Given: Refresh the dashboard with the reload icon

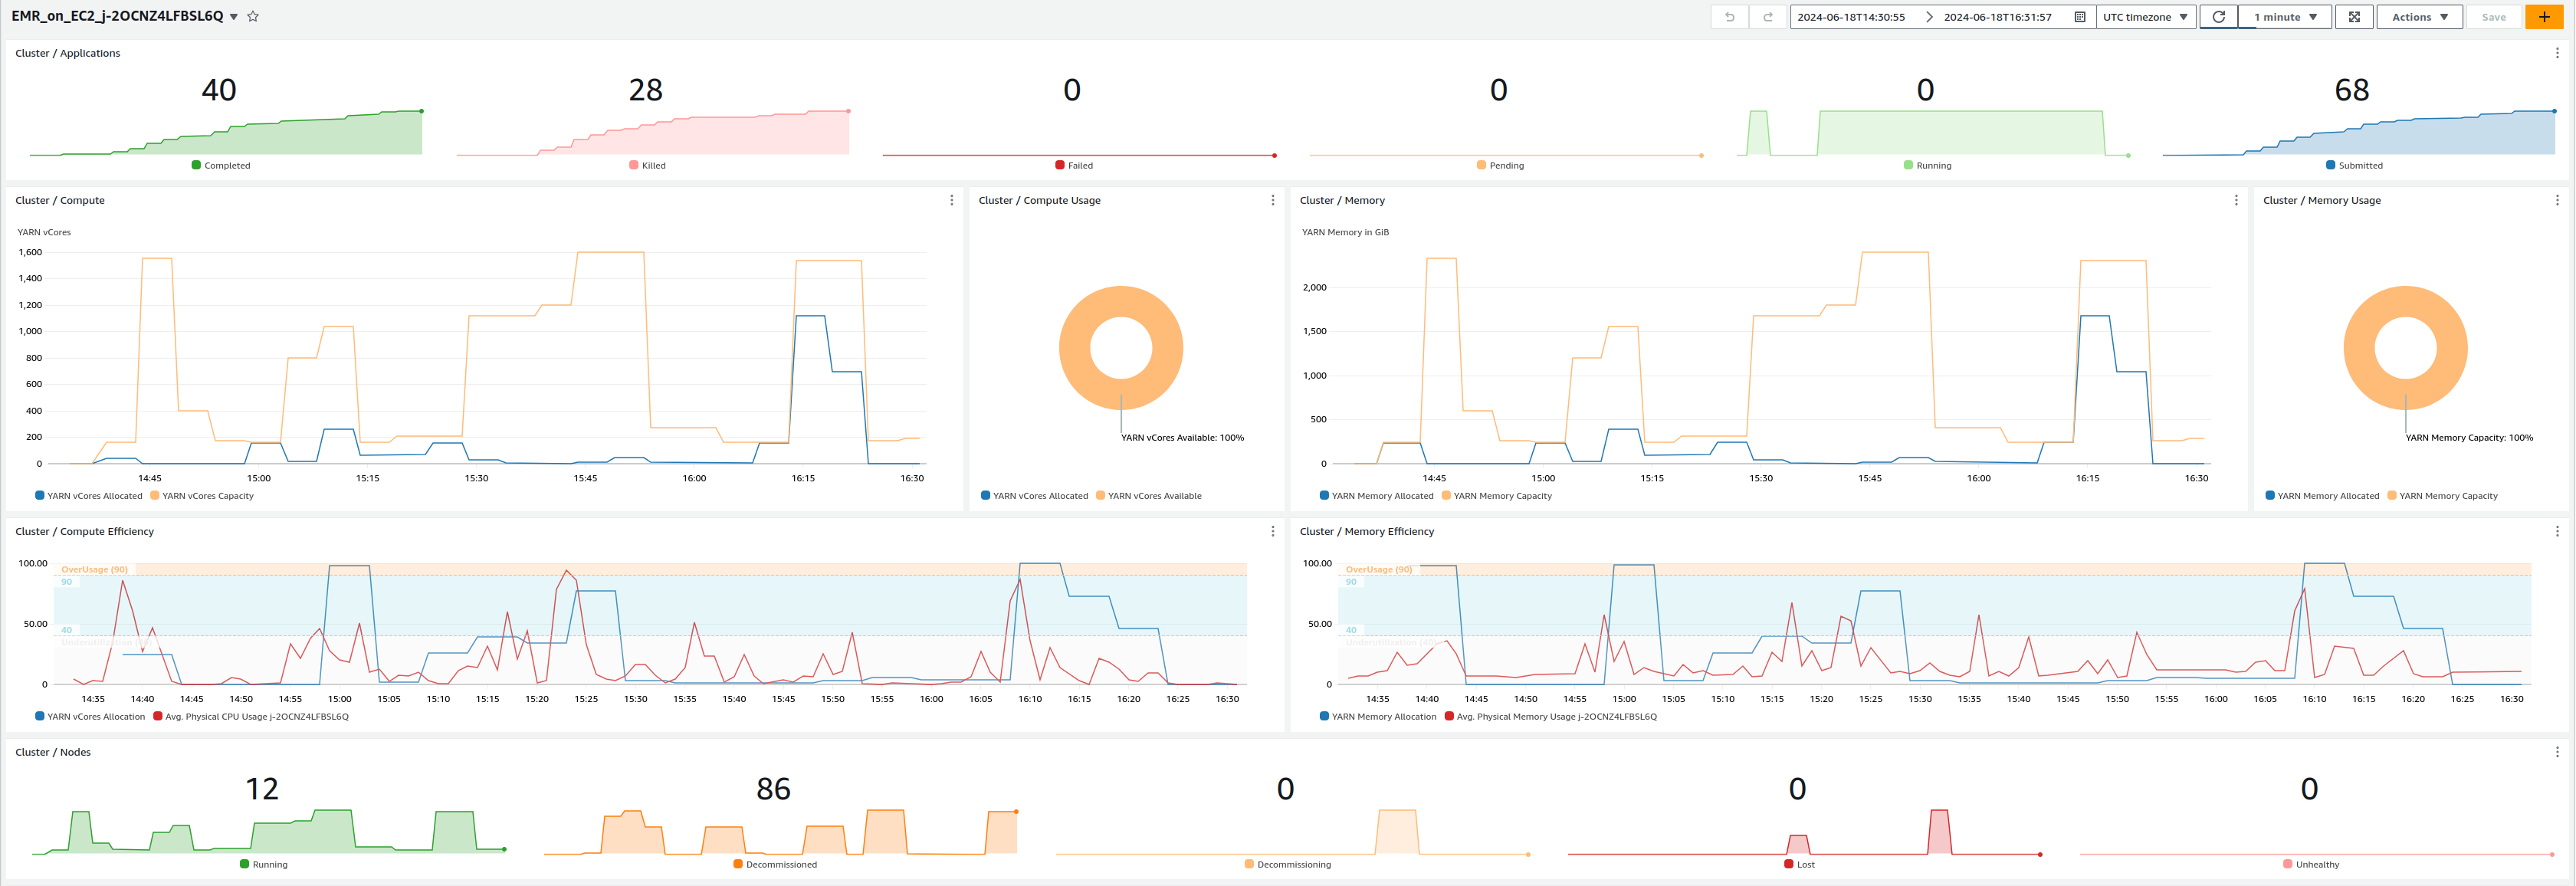Looking at the screenshot, I should coord(2218,17).
